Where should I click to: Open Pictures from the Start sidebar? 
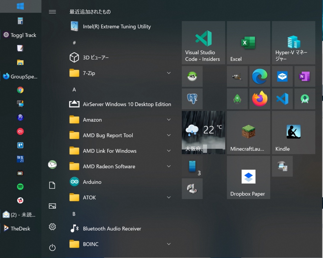pos(52,206)
